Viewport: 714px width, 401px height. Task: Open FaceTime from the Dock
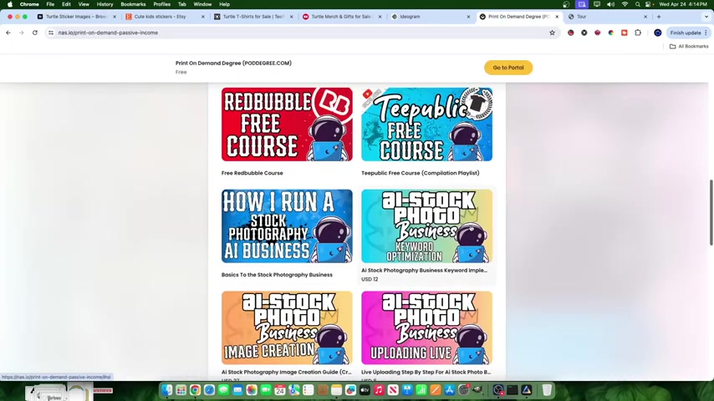266,390
